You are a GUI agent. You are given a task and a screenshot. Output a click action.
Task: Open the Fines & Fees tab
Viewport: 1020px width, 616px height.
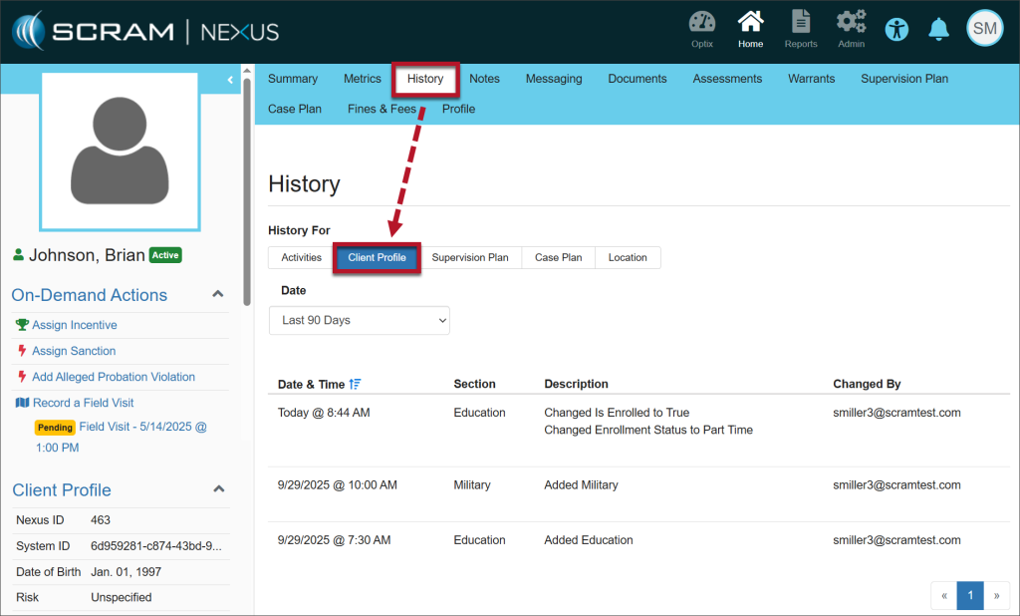[x=382, y=109]
